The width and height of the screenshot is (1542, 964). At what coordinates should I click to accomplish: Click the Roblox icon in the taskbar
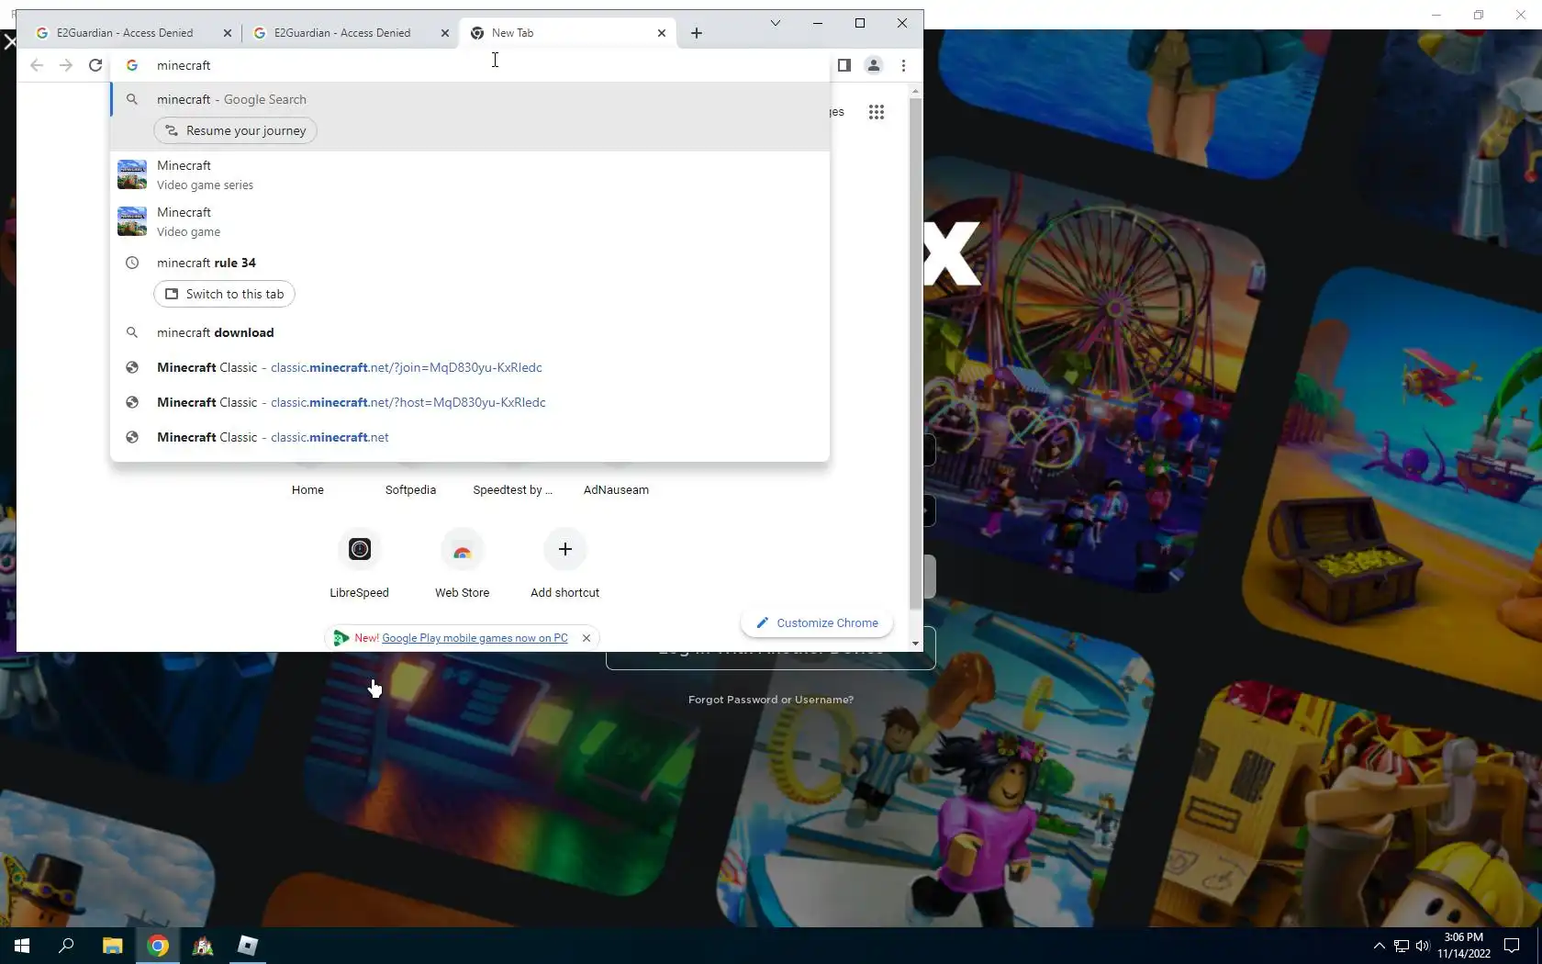[x=248, y=946]
